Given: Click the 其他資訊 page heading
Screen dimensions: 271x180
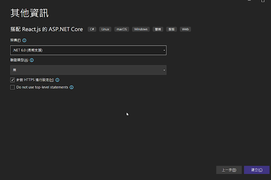Looking at the screenshot, I should point(30,13).
